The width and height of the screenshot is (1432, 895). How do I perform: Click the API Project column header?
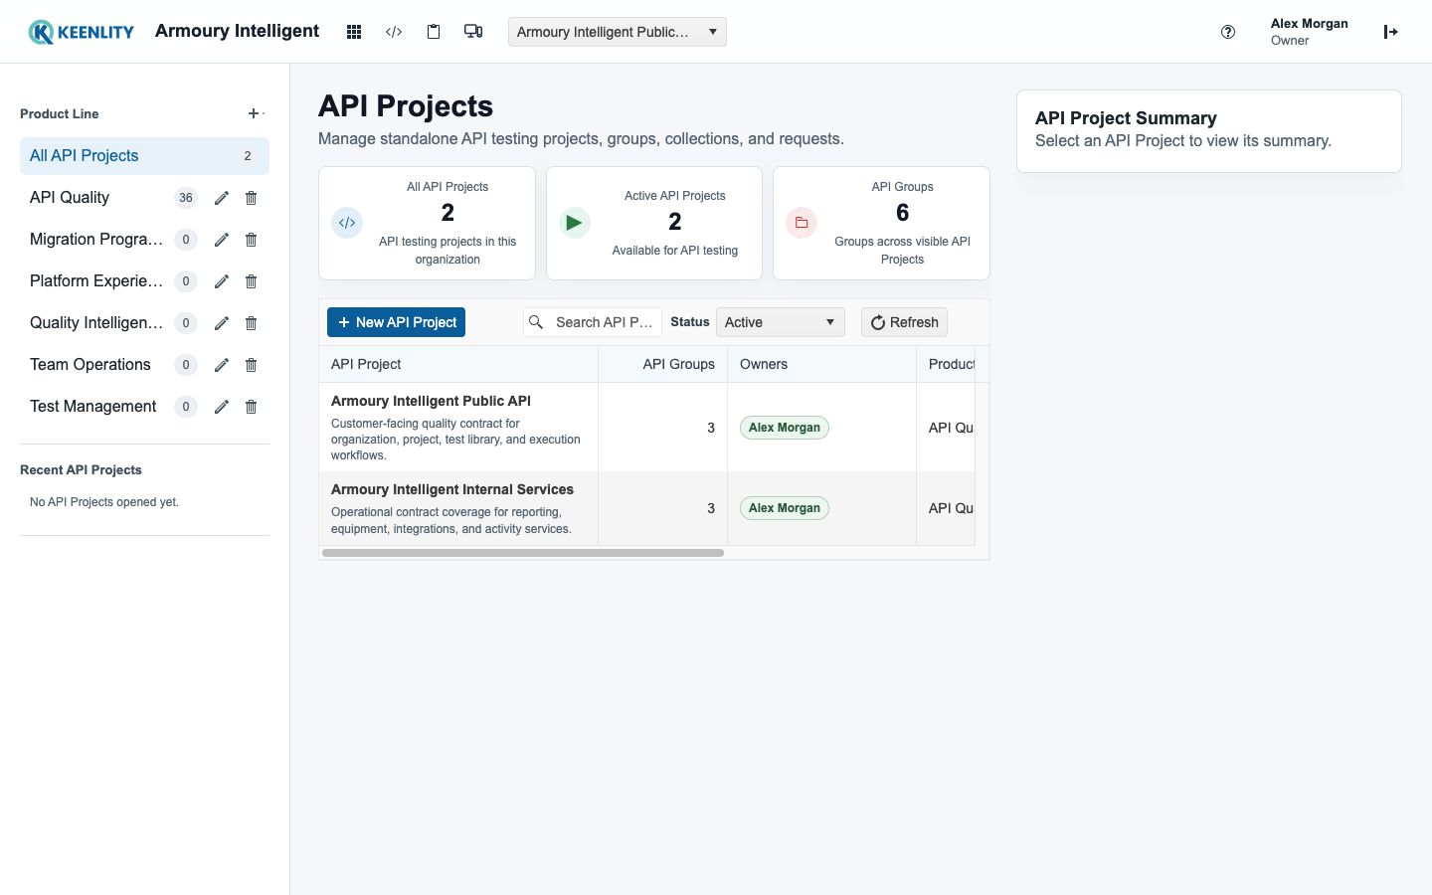coord(458,364)
